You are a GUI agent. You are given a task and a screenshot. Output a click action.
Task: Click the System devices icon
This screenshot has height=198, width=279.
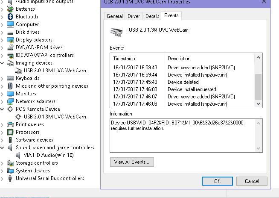(10, 171)
